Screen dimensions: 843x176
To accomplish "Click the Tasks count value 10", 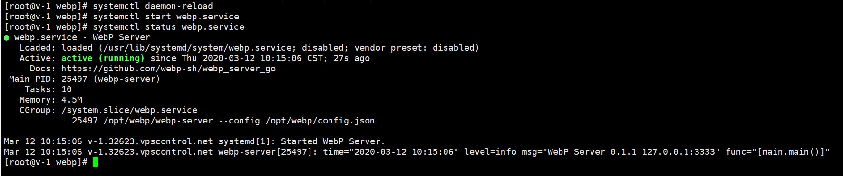I will 67,89.
